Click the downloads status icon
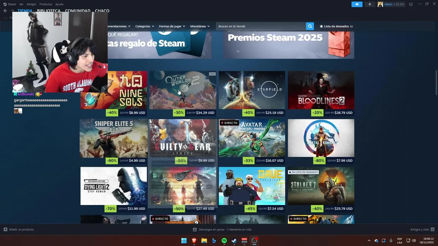The width and height of the screenshot is (438, 246). pyautogui.click(x=195, y=230)
